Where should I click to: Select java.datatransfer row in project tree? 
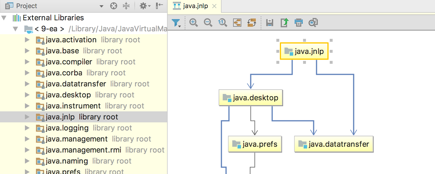84,84
